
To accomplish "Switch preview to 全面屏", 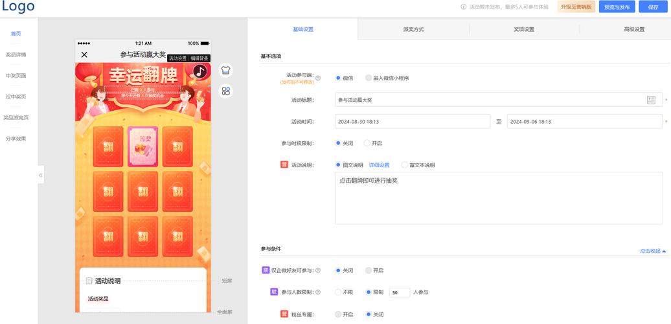I will tap(225, 312).
